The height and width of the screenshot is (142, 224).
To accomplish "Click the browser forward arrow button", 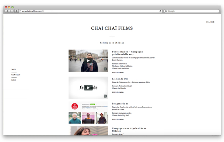I will (x=11, y=11).
